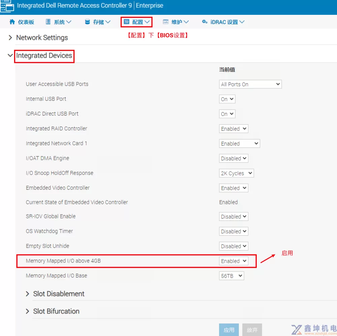Click the User Accessible USB Ports label
This screenshot has height=336, width=337.
[57, 84]
